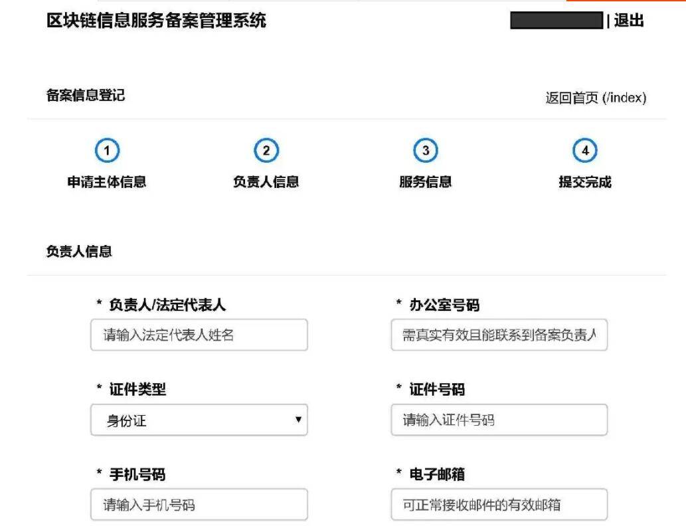Select the 申请主体信息 step label

tap(107, 182)
